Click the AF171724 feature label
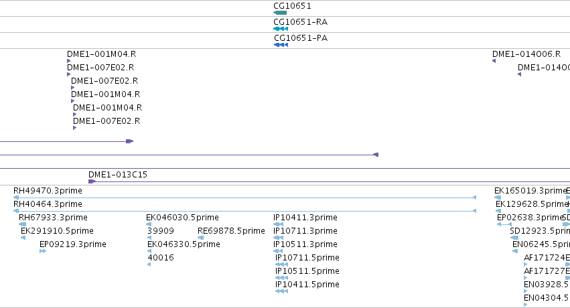 [x=545, y=258]
